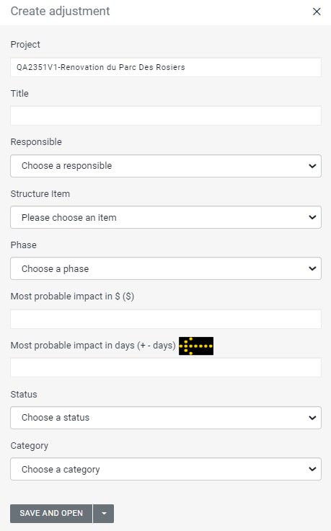The height and width of the screenshot is (531, 331).
Task: Close the Create adjustment dialog
Action: click(x=317, y=12)
